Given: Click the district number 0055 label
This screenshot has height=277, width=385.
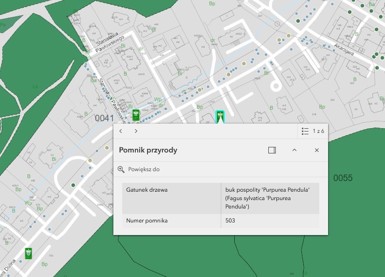Looking at the screenshot, I should (x=343, y=178).
